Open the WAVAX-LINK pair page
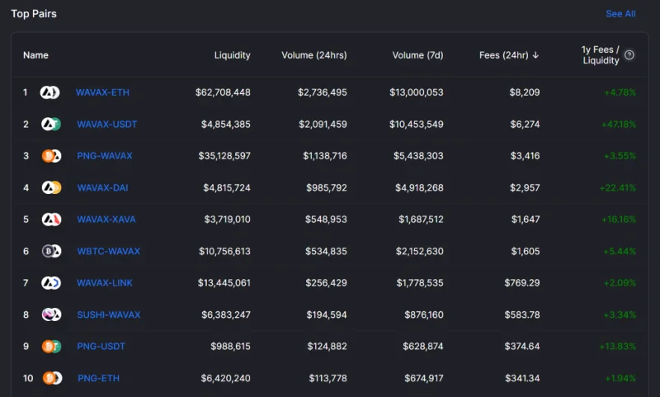The height and width of the screenshot is (397, 660). click(105, 283)
